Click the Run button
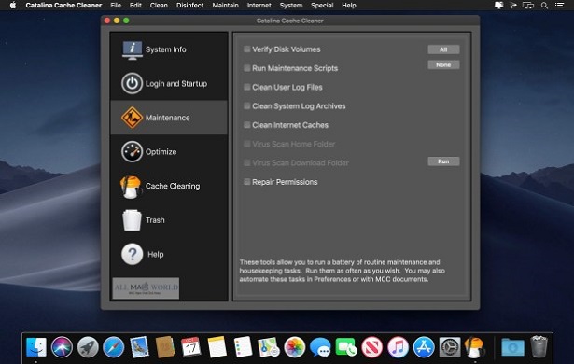 [443, 161]
